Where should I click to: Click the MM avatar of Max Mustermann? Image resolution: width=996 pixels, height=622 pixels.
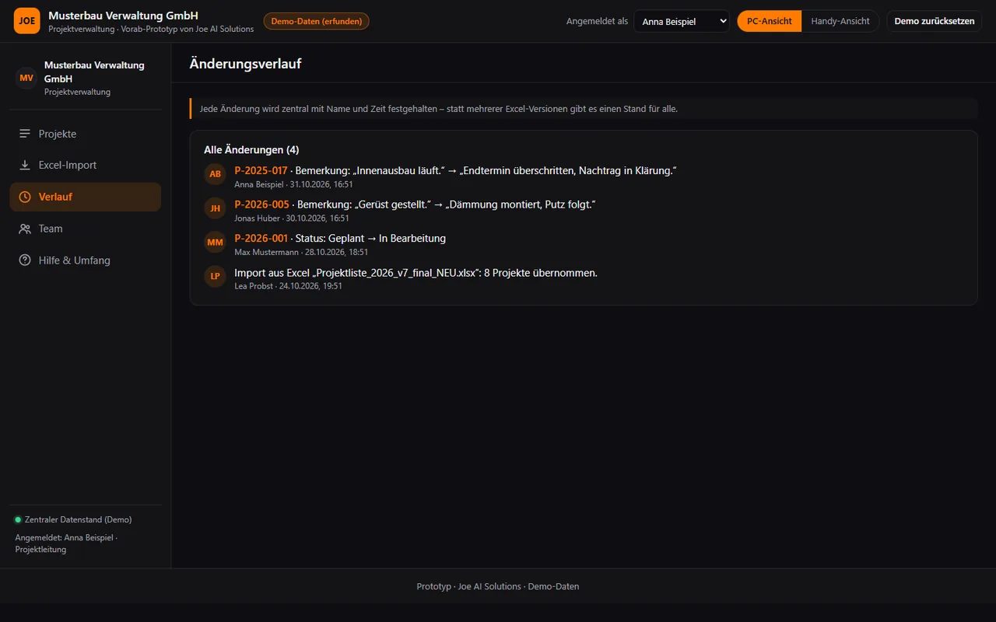point(216,243)
